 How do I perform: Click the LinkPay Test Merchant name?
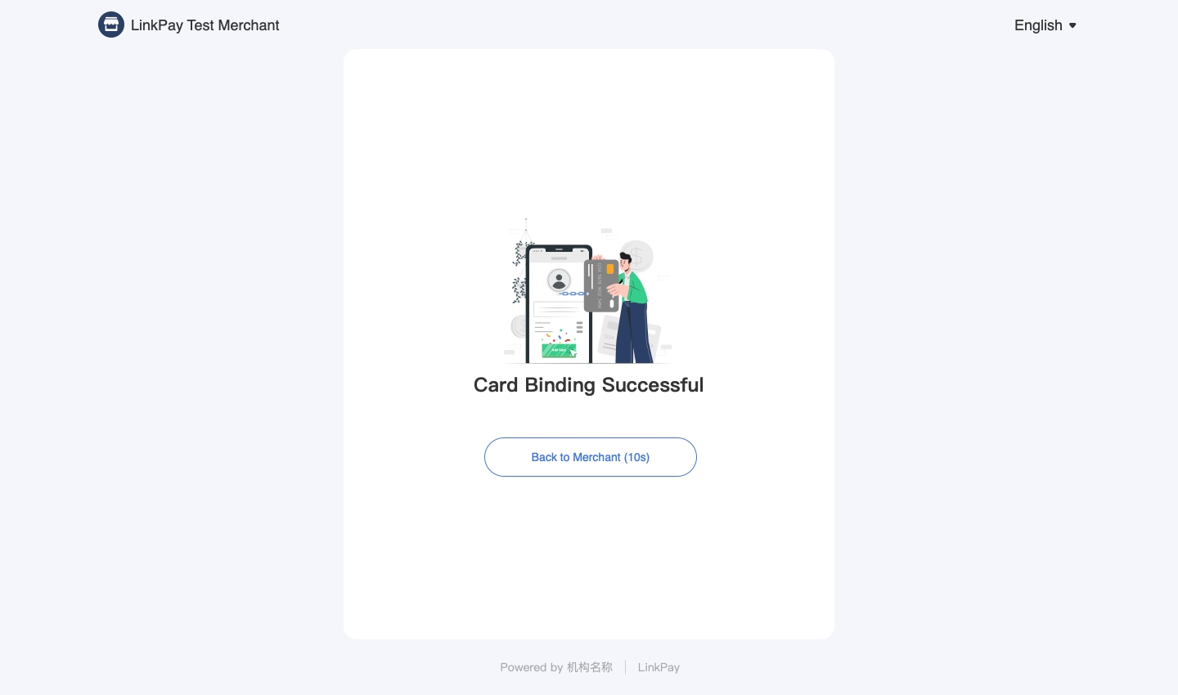(x=205, y=25)
